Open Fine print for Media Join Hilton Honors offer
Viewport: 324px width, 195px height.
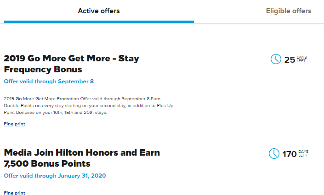pyautogui.click(x=14, y=193)
